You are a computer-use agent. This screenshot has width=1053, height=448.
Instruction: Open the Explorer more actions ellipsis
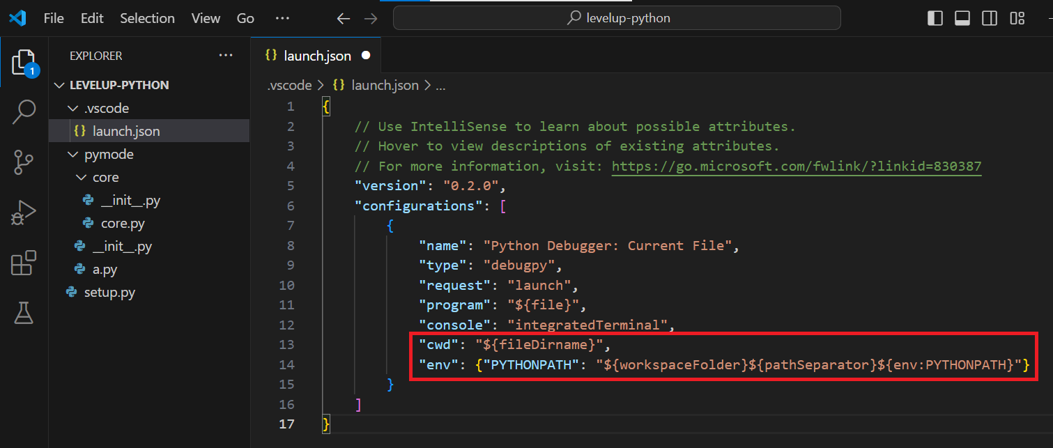(226, 56)
